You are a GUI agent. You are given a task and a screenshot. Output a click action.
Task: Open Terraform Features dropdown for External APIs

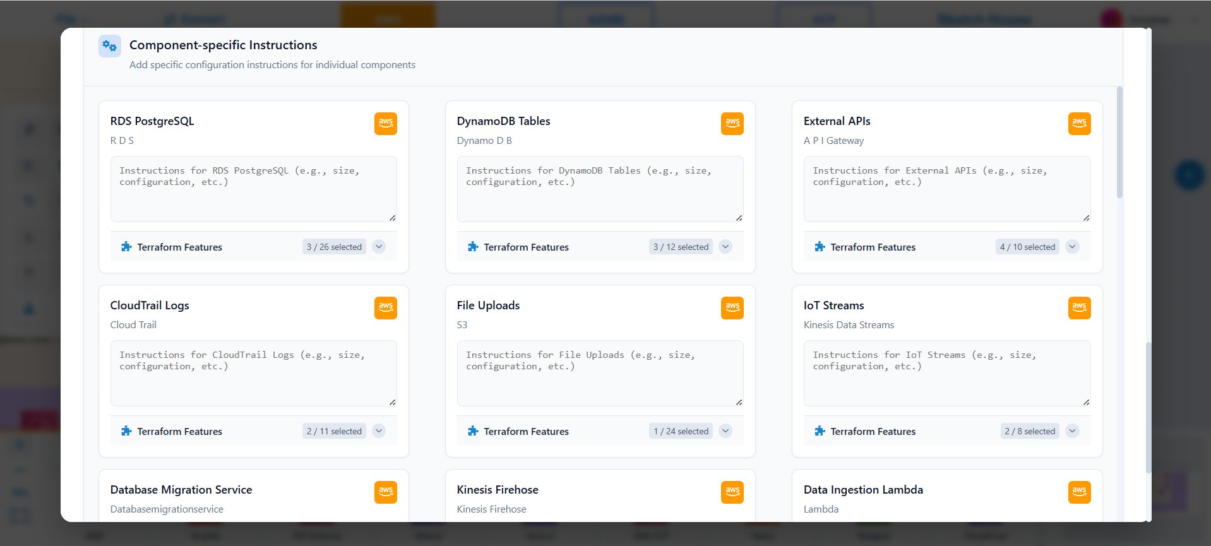point(1072,247)
